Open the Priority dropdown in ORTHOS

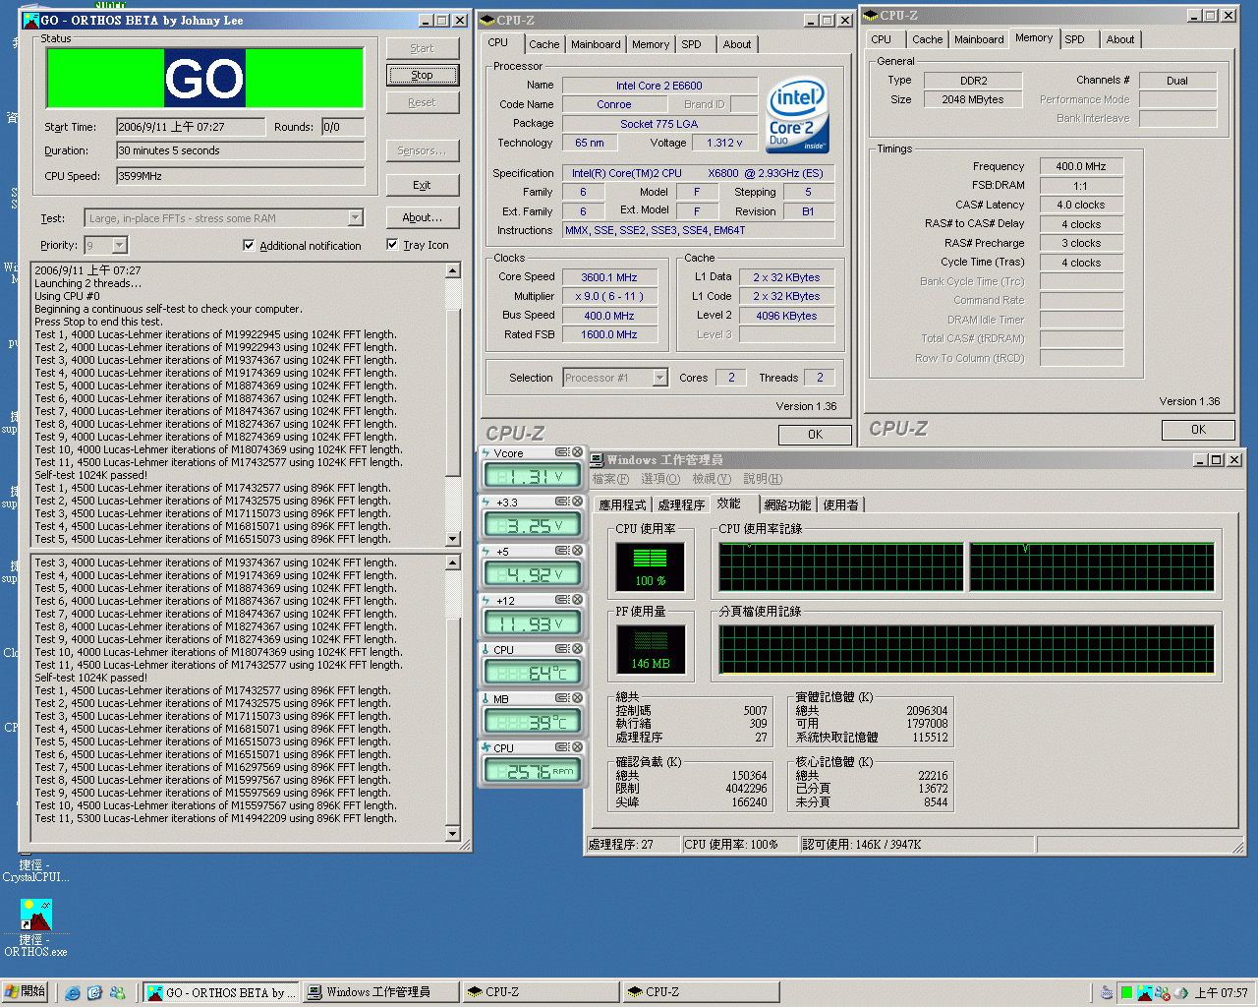tap(119, 245)
